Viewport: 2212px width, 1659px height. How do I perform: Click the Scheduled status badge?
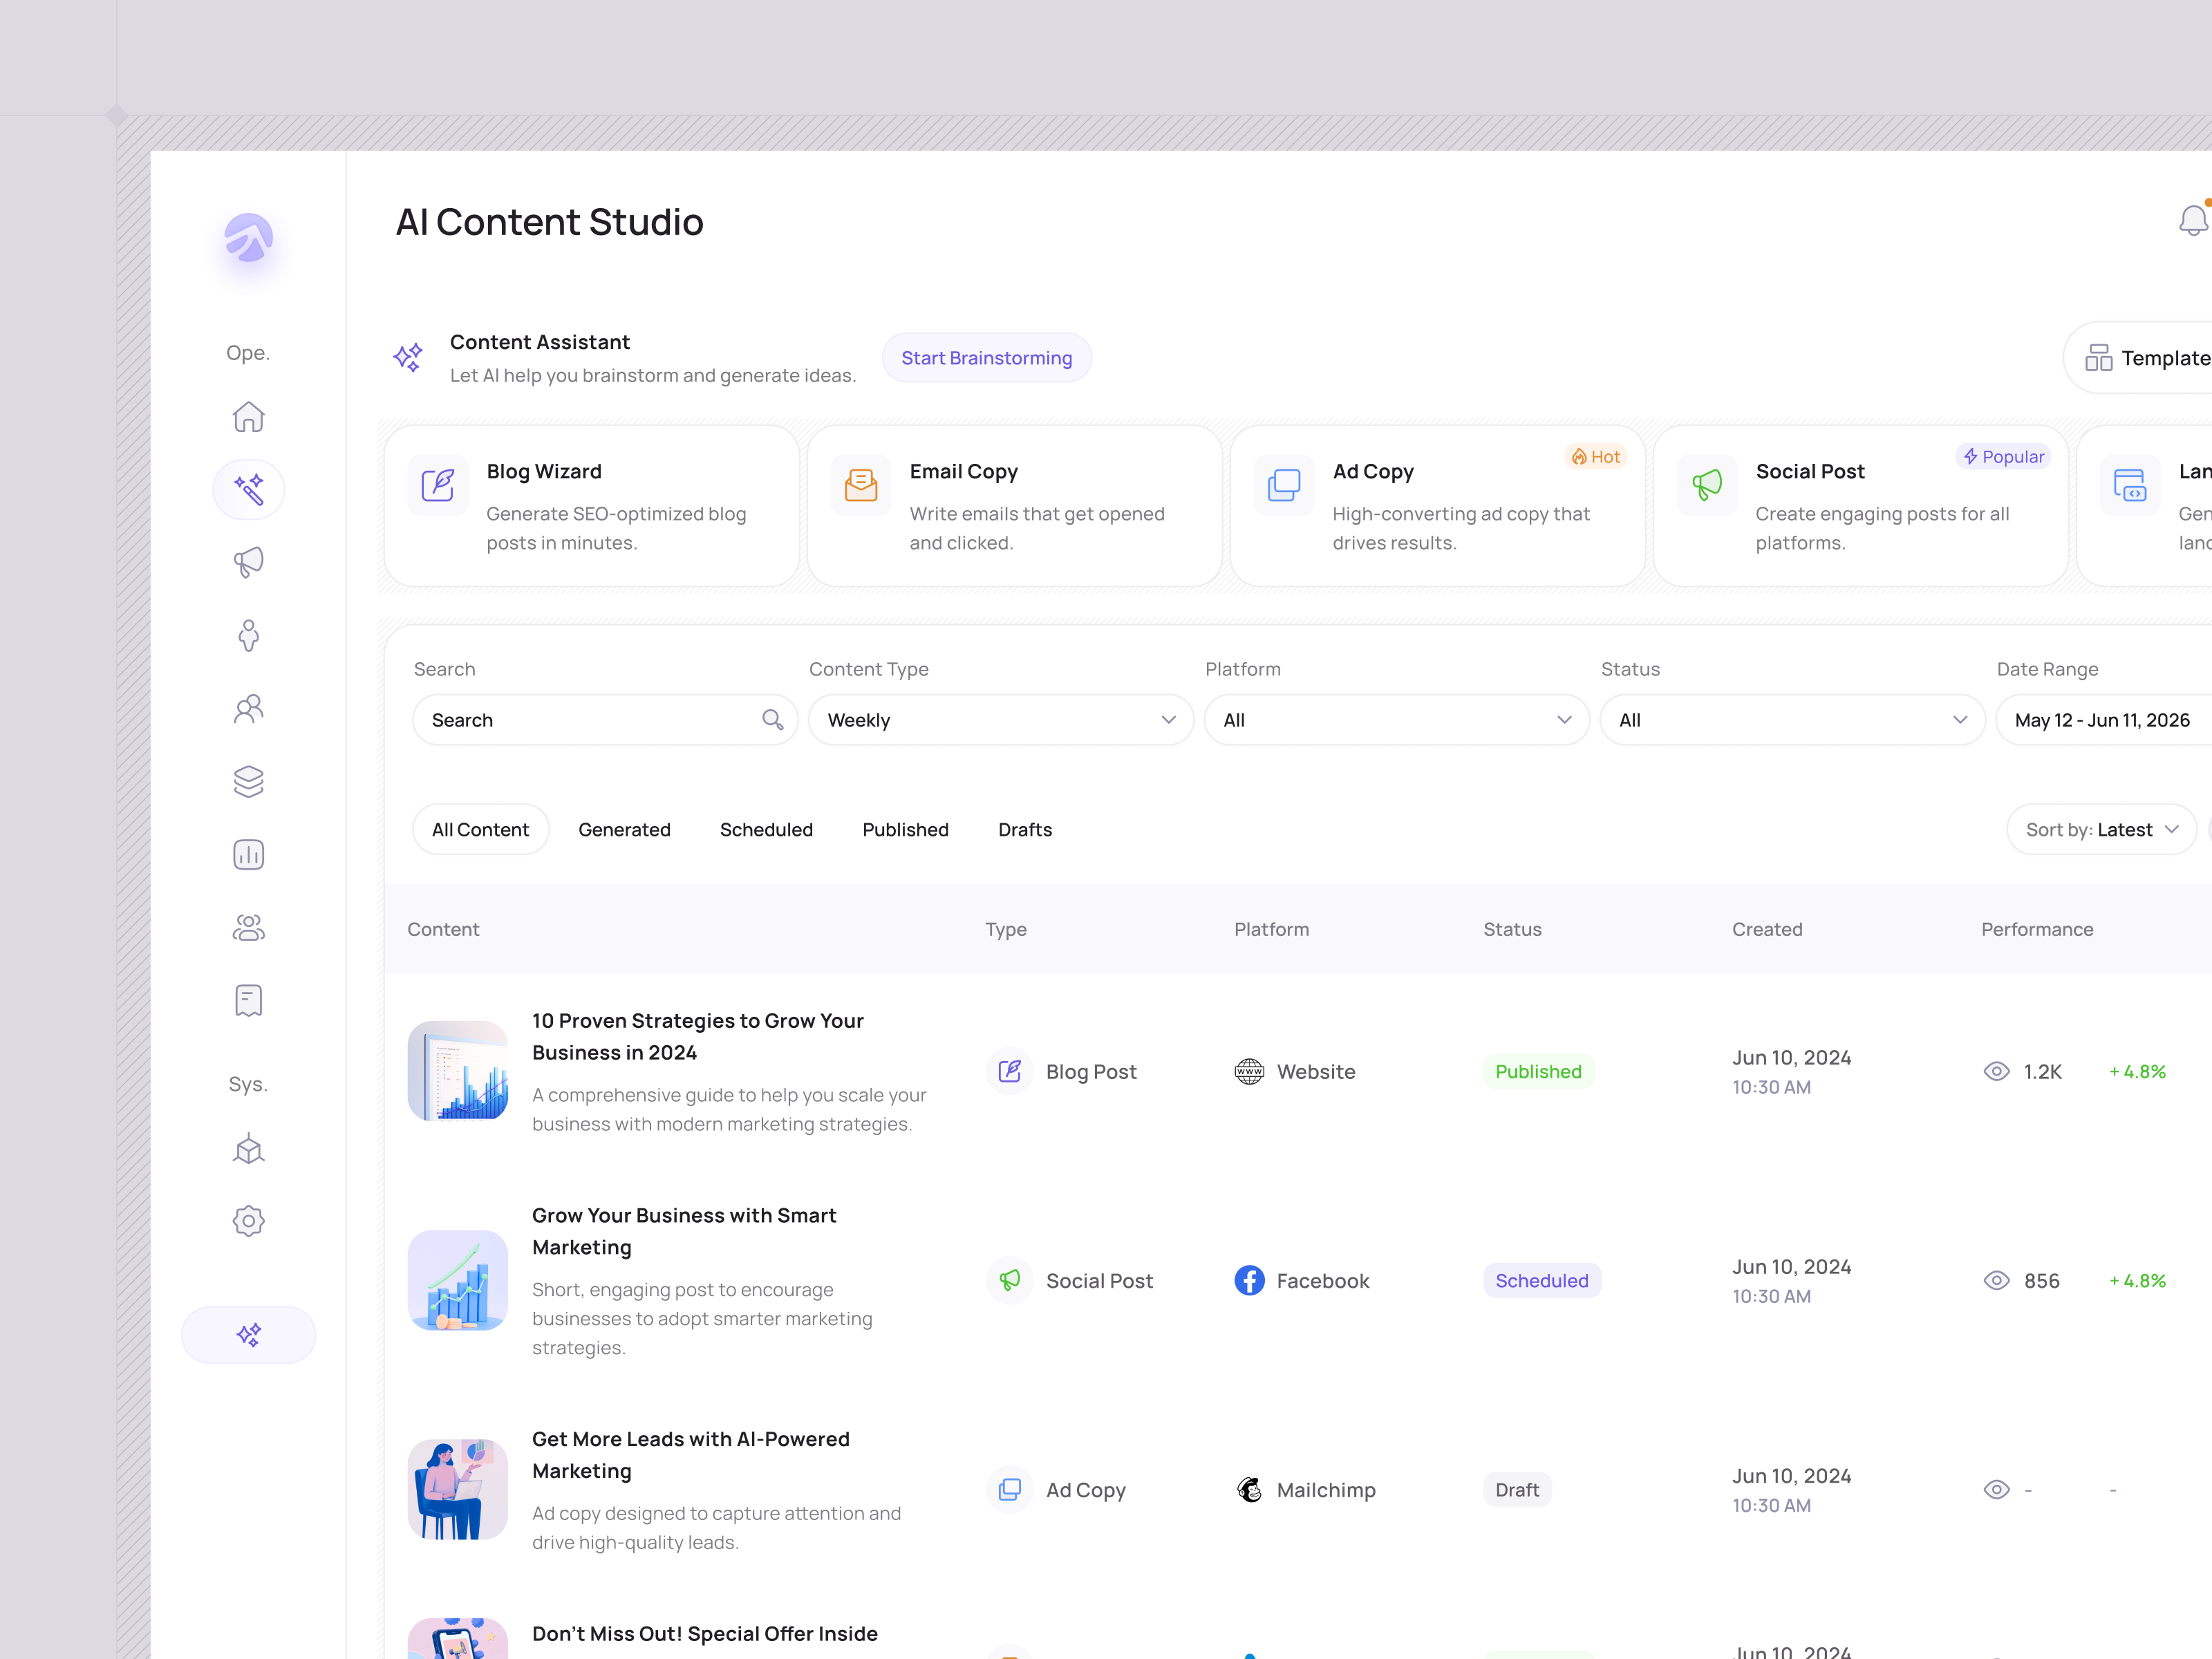[1541, 1280]
